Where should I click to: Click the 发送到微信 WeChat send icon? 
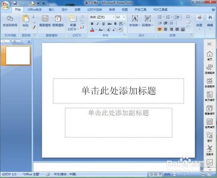click(10, 19)
